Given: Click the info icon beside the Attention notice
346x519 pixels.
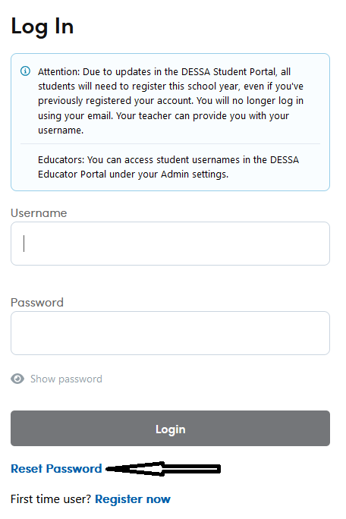Looking at the screenshot, I should coord(26,71).
